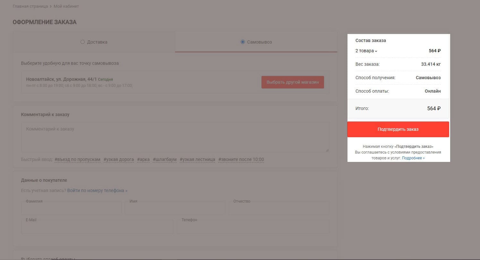The width and height of the screenshot is (480, 260).
Task: Add the #звоните после 10:00 tag
Action: [x=241, y=159]
